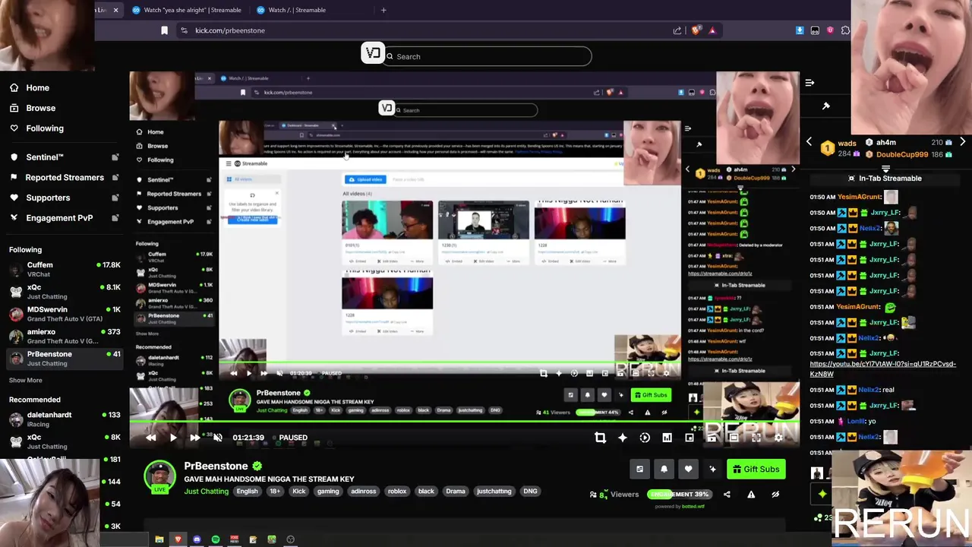Click the crop/clip icon in player

[600, 438]
